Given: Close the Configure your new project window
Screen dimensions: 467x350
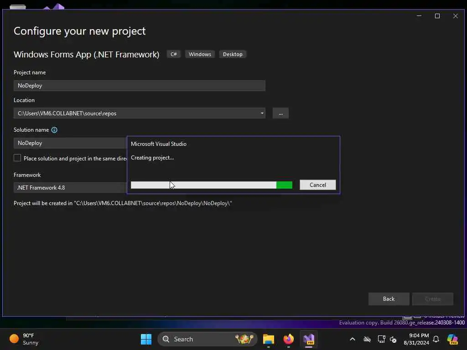Looking at the screenshot, I should tap(456, 16).
